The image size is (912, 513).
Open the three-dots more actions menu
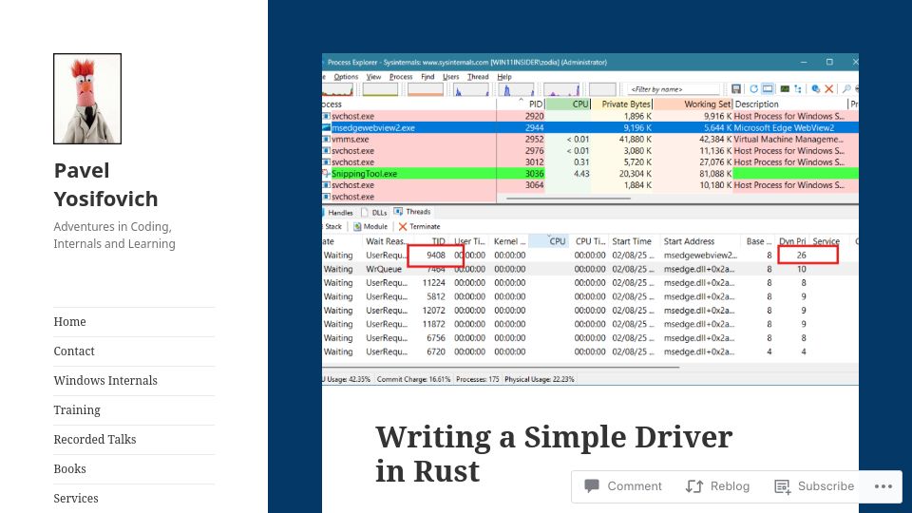[883, 486]
